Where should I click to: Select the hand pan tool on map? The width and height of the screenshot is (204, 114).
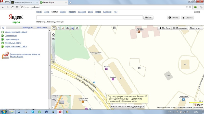[54, 28]
